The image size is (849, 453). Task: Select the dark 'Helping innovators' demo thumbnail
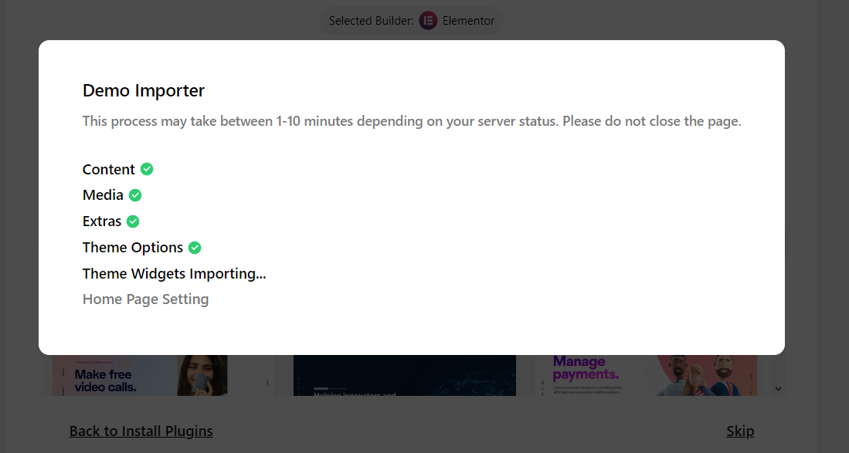click(x=403, y=375)
